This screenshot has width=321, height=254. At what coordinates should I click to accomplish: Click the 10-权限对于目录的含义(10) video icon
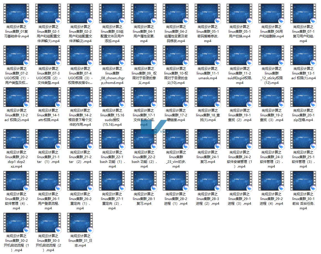point(176,55)
